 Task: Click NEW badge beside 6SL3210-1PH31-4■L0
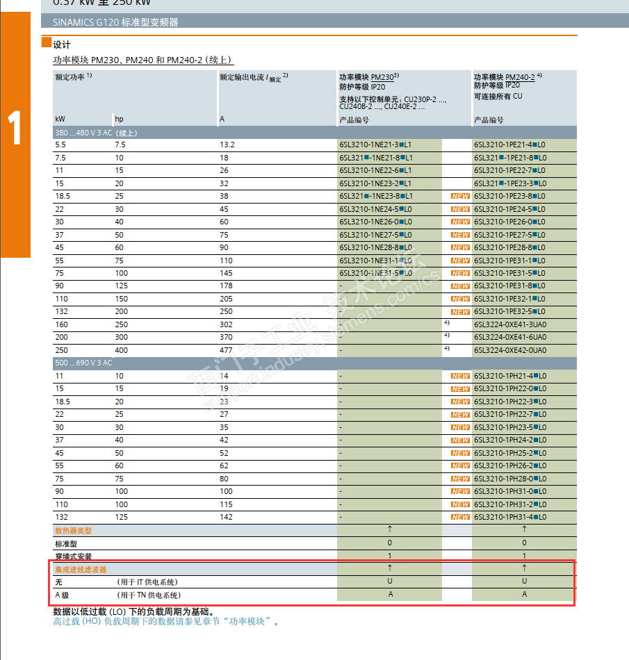(x=460, y=517)
